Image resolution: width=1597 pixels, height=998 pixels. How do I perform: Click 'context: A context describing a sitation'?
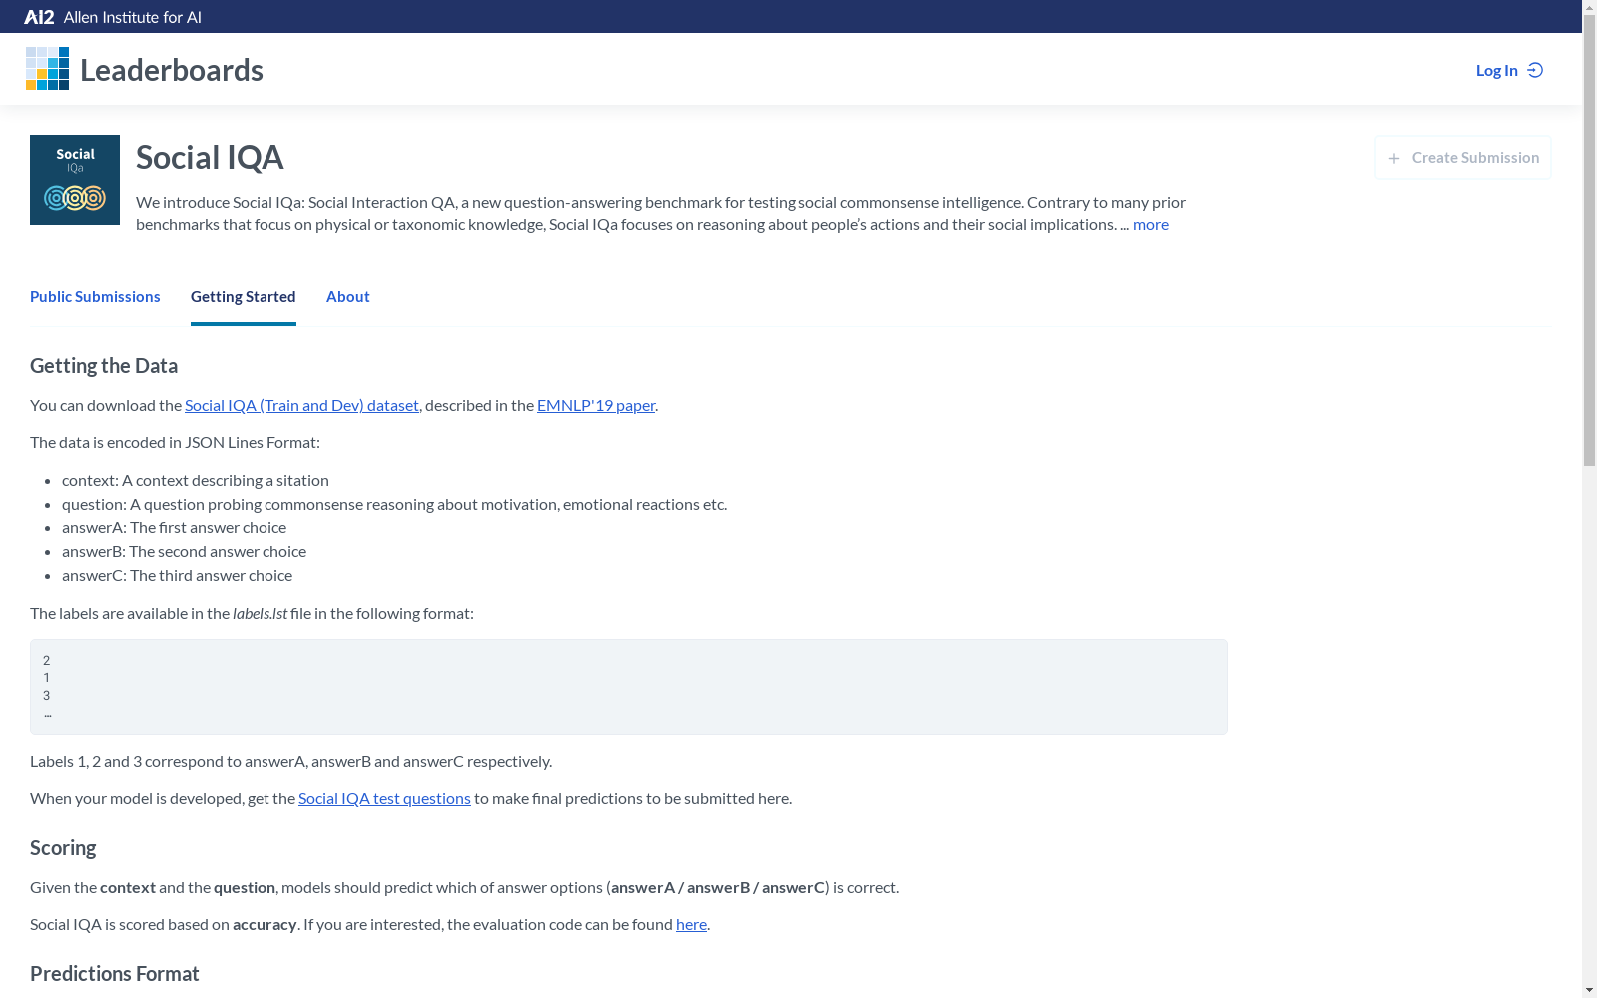(x=196, y=480)
